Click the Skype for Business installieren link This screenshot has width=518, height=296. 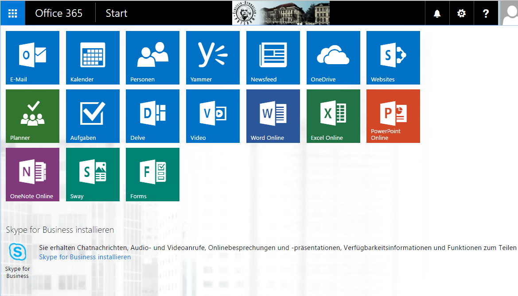(x=85, y=257)
